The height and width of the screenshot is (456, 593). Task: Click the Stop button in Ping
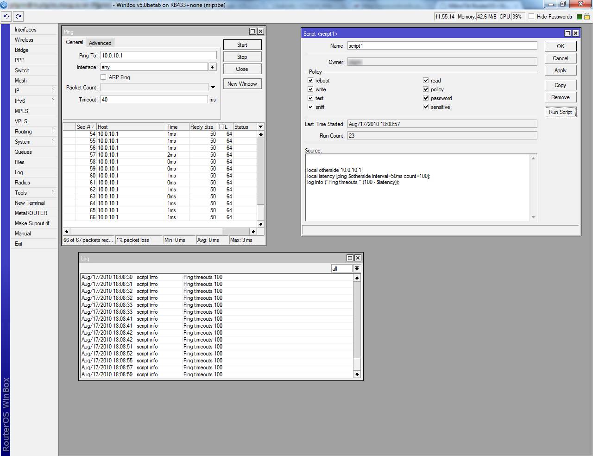pos(242,57)
